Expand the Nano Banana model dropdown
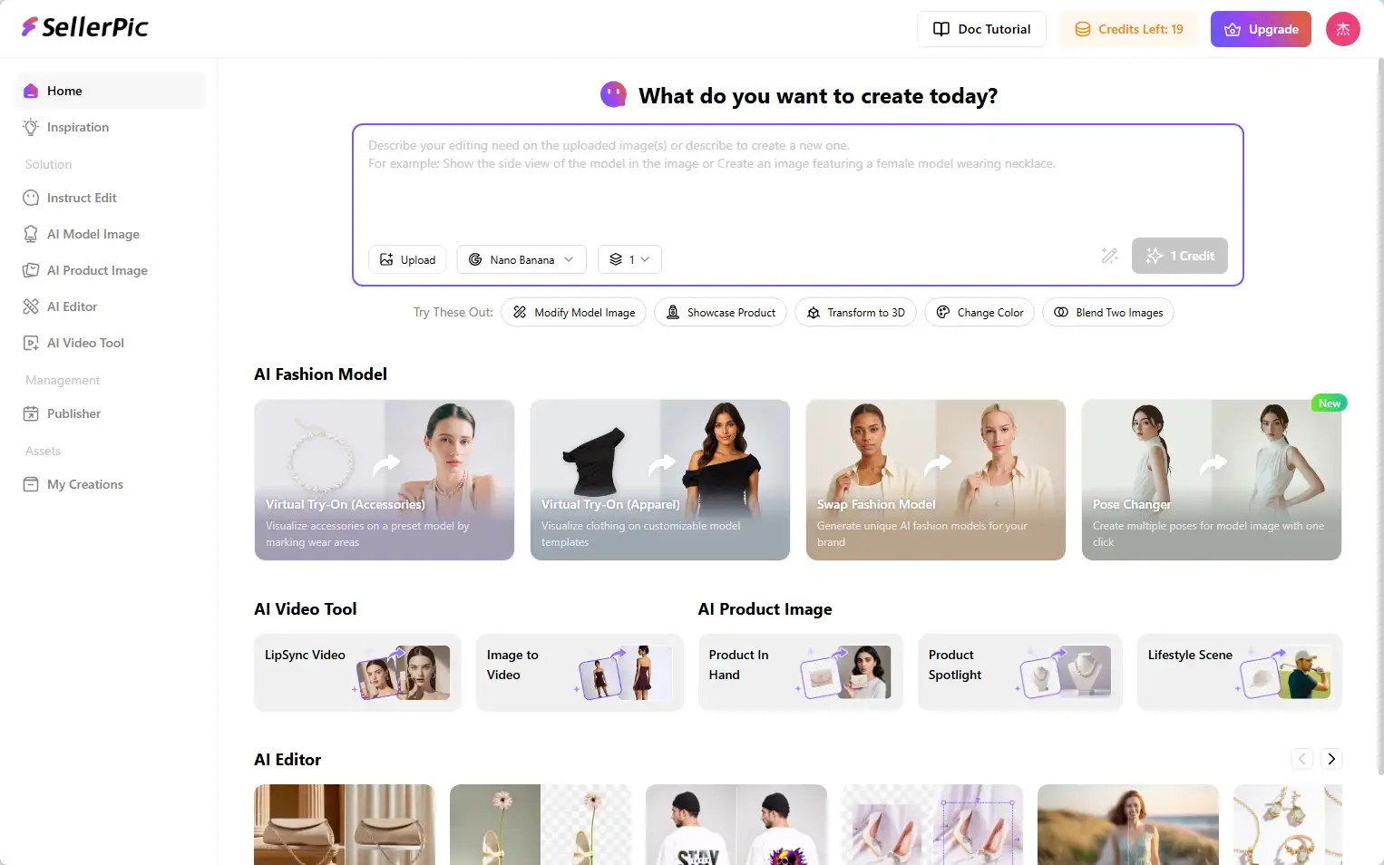This screenshot has width=1384, height=865. click(521, 259)
